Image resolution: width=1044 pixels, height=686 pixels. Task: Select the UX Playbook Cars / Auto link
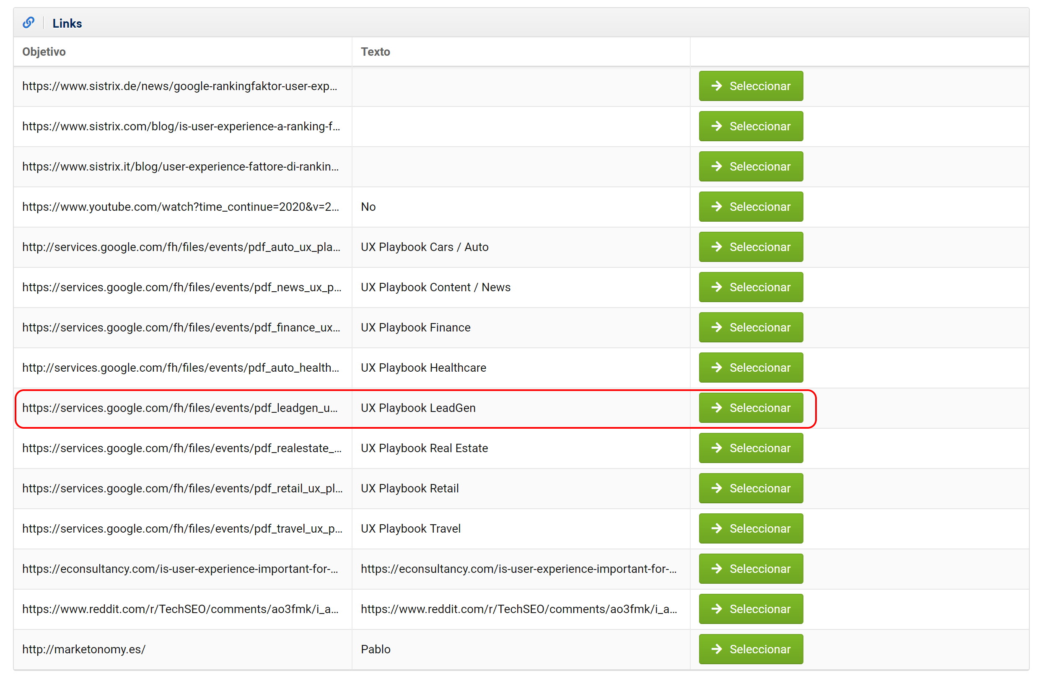pyautogui.click(x=751, y=247)
